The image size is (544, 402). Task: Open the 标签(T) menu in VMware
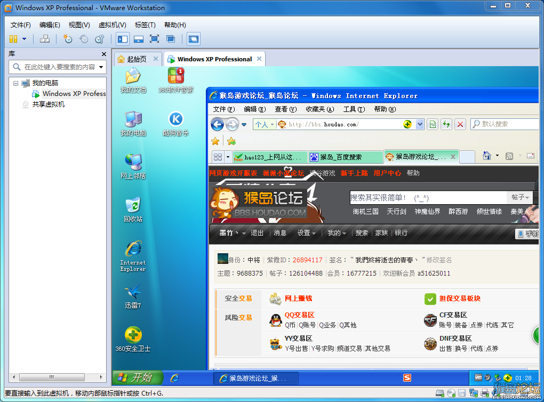145,25
